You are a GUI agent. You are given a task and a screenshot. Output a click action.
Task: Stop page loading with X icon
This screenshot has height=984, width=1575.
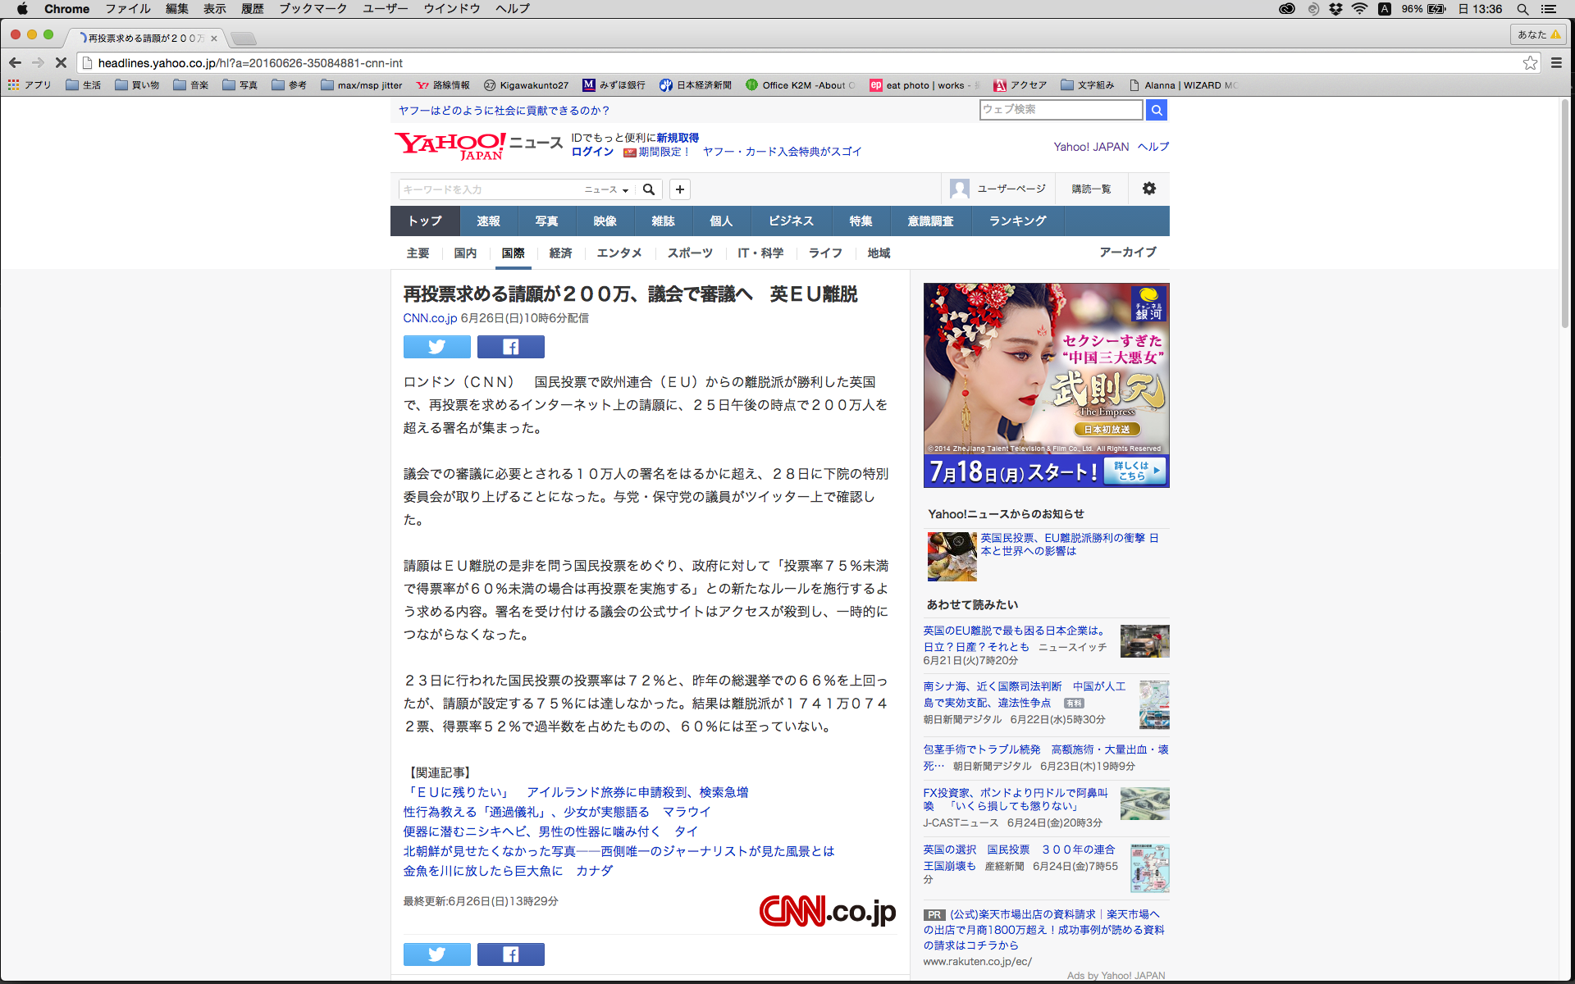pos(61,63)
